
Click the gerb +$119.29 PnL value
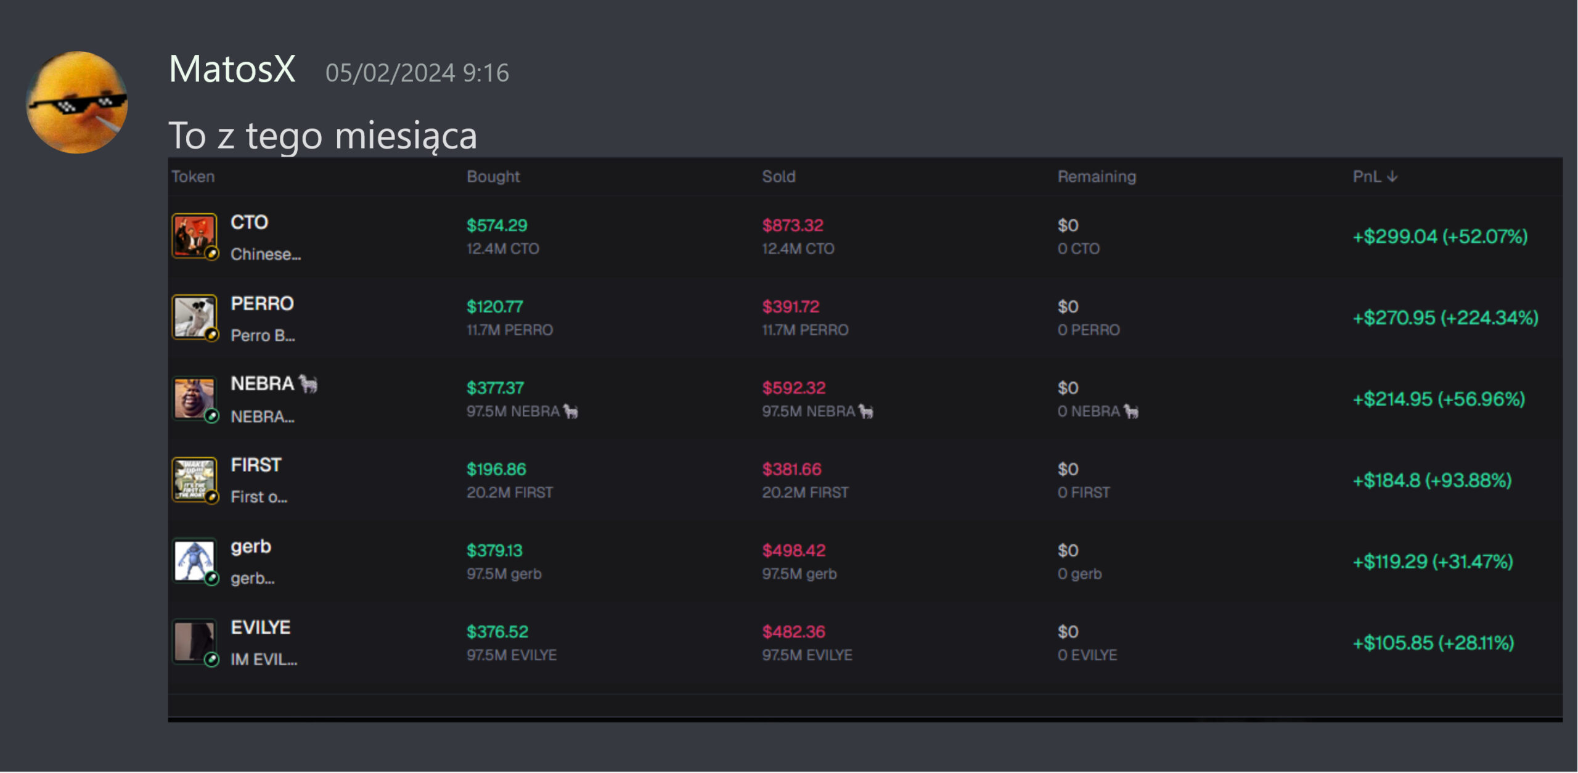[1432, 562]
